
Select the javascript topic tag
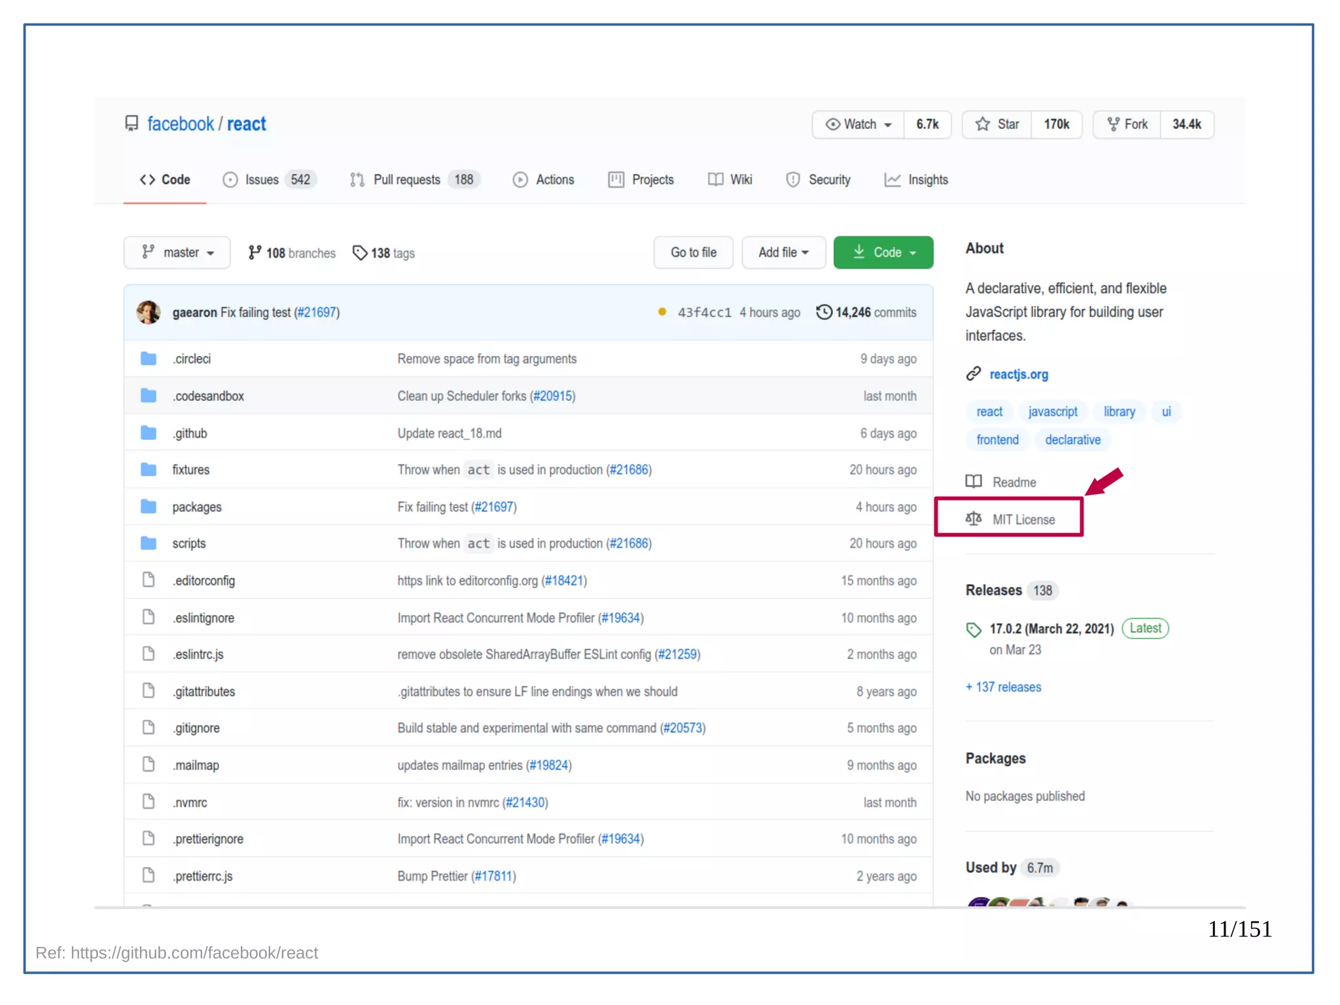pos(1052,412)
